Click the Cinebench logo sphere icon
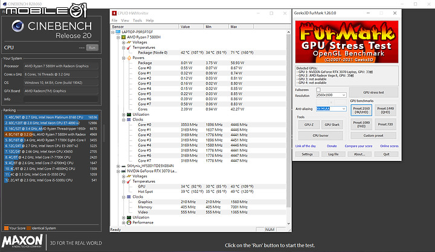 (x=18, y=26)
